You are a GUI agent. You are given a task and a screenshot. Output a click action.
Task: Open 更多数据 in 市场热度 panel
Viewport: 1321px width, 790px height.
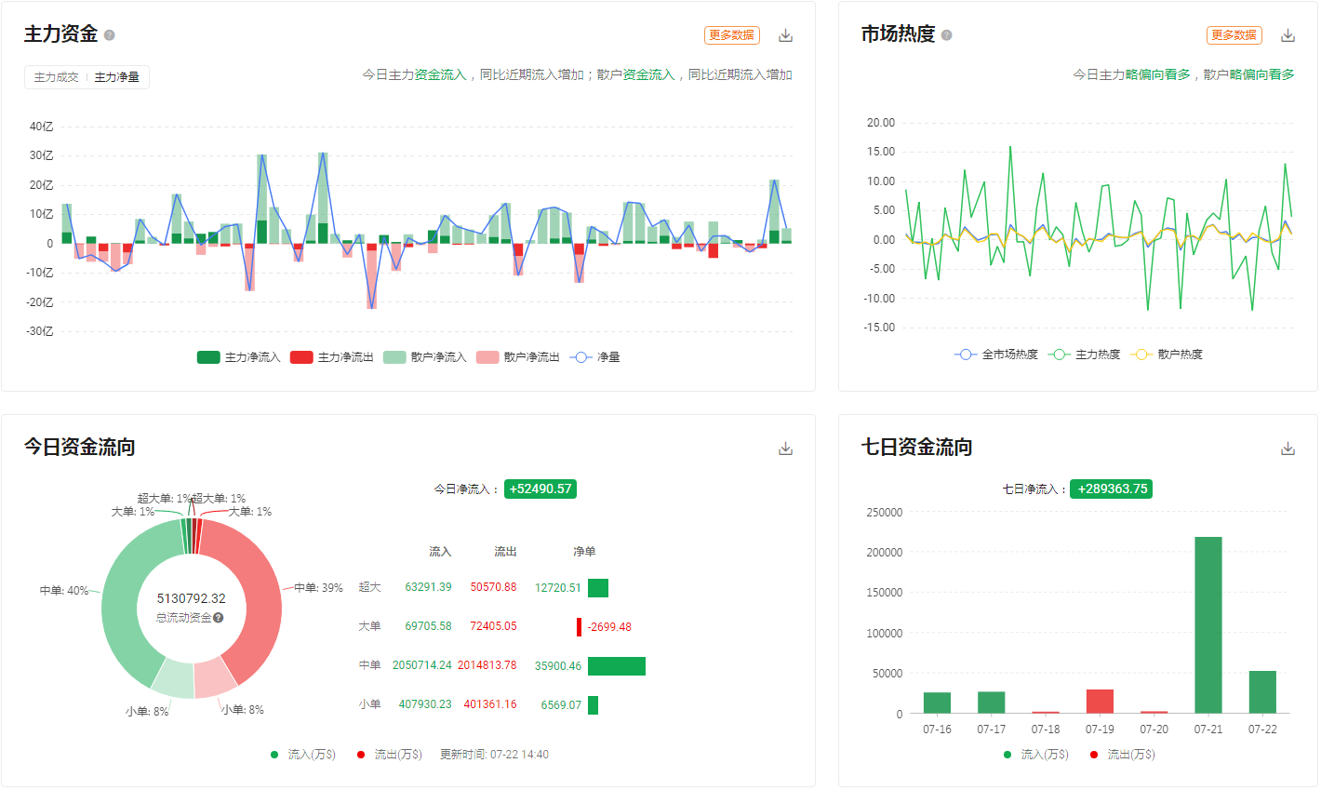coord(1234,35)
